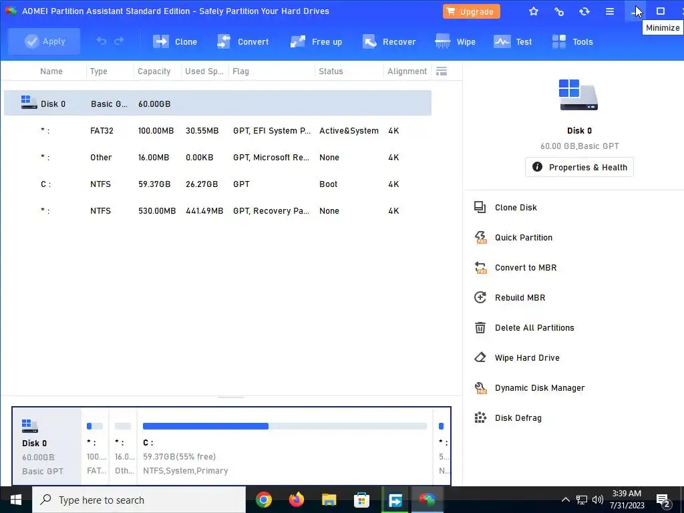Select the C: NTFS partition row
684x513 pixels.
click(x=218, y=184)
